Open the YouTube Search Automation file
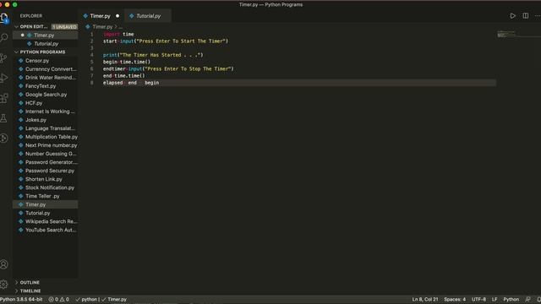This screenshot has height=304, width=541. 45,230
